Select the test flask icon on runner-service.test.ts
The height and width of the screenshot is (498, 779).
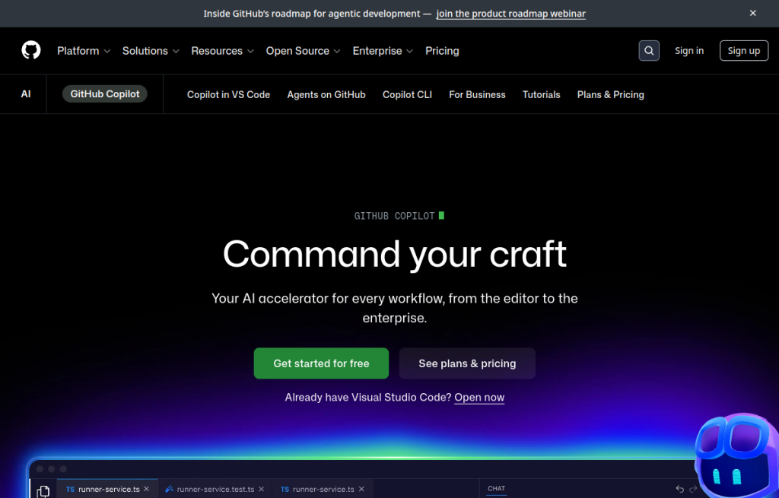169,489
